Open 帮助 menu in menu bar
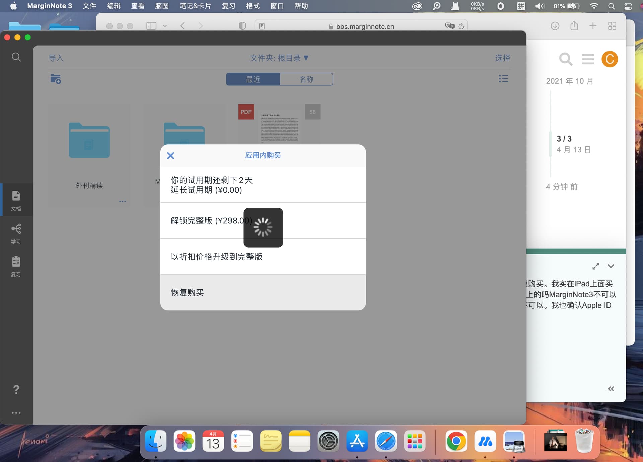 [x=301, y=6]
